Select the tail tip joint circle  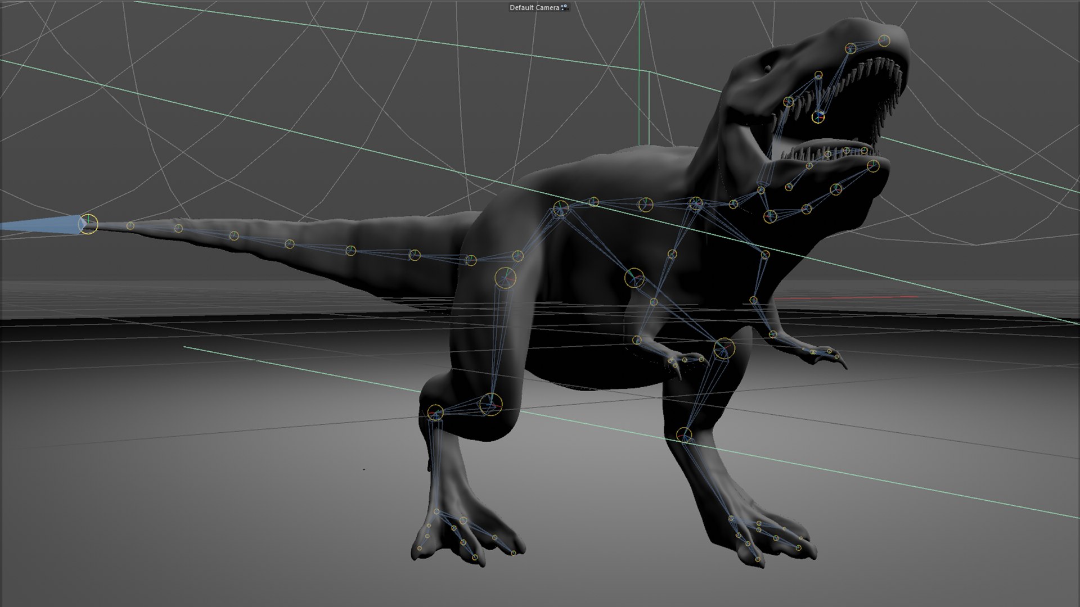coord(88,224)
